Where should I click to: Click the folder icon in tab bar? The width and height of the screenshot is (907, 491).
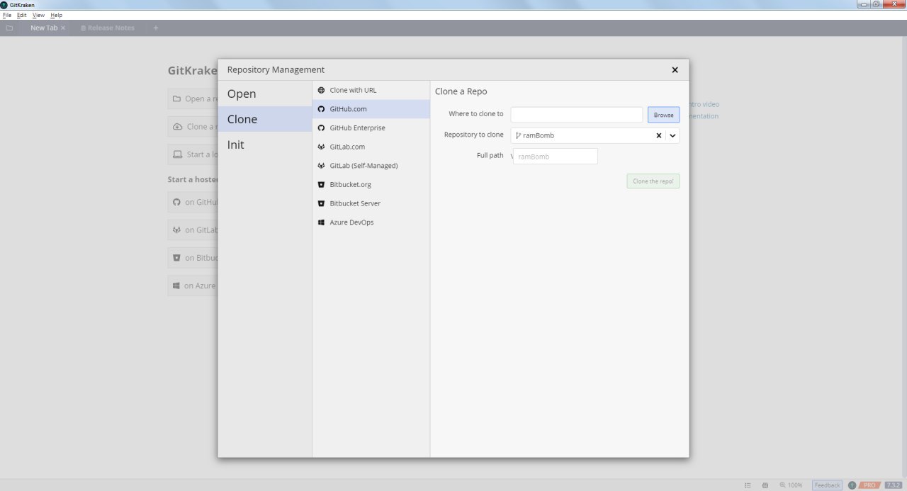tap(9, 28)
